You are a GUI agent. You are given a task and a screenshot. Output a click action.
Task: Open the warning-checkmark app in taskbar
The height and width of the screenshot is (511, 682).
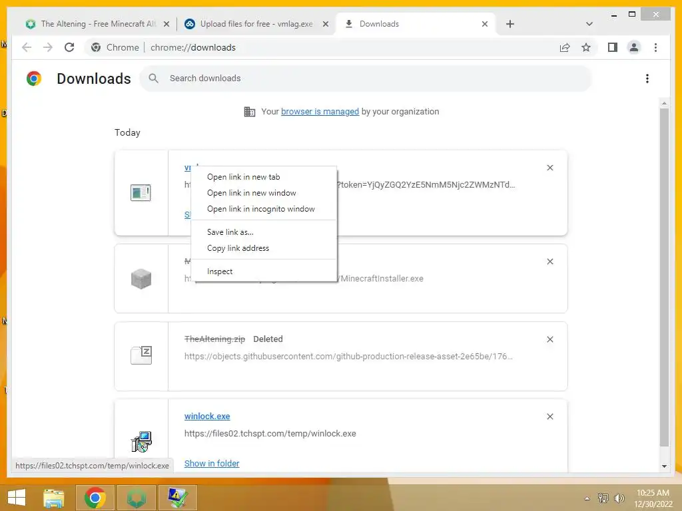(x=178, y=498)
